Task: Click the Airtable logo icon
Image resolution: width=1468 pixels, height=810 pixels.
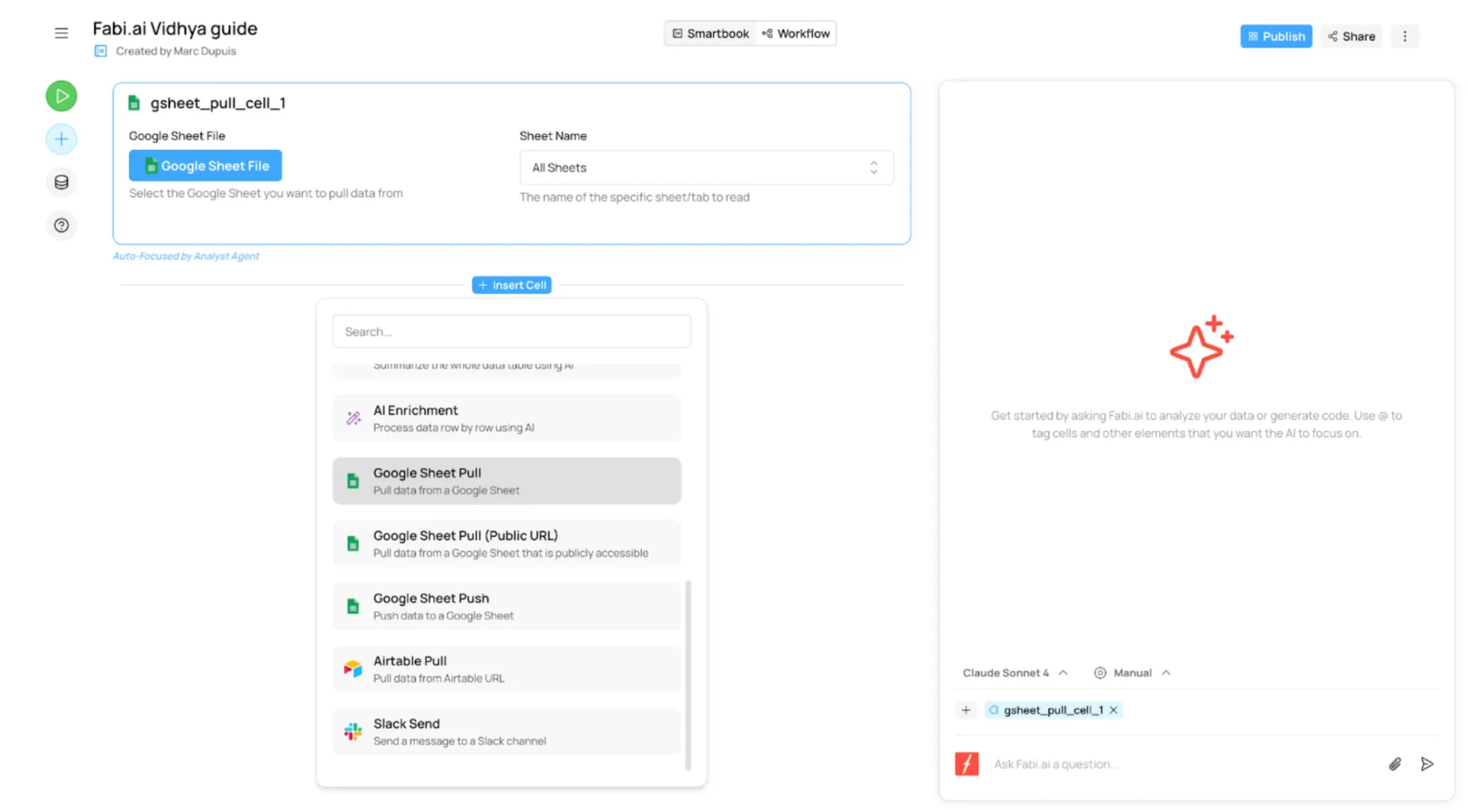Action: point(353,669)
